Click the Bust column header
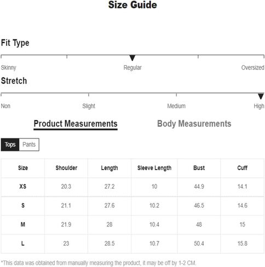Image resolution: width=265 pixels, height=267 pixels. pos(199,168)
